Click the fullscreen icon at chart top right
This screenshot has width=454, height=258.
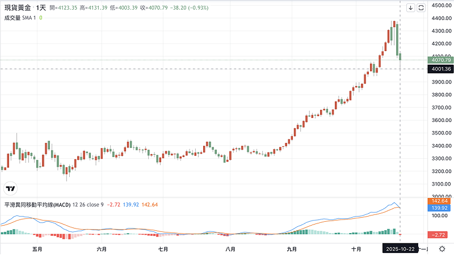point(421,8)
